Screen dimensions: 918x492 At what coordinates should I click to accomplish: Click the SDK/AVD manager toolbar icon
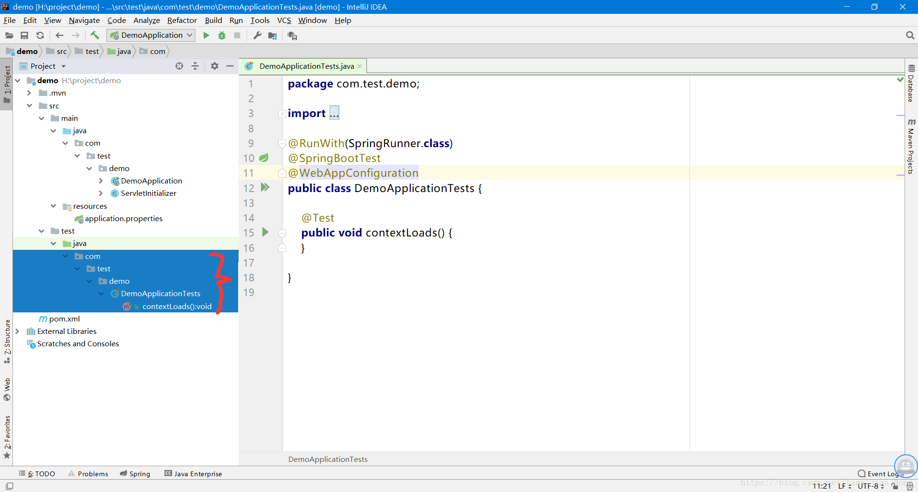(292, 35)
